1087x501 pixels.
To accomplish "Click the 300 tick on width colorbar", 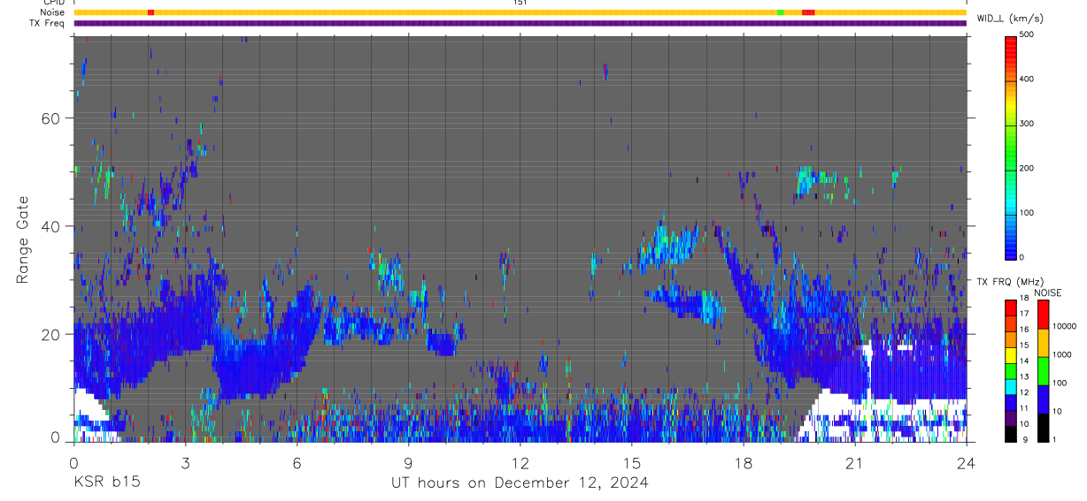I will pos(1028,124).
